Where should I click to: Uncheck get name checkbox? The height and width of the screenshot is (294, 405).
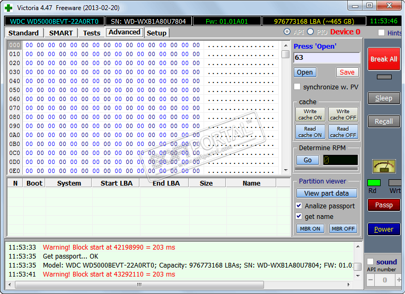pos(299,216)
